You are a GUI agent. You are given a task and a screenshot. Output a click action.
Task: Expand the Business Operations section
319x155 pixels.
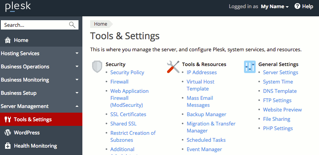(x=41, y=66)
